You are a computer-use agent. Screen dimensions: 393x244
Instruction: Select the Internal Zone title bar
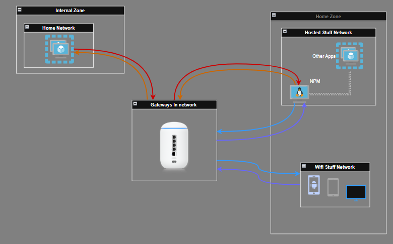pos(70,11)
